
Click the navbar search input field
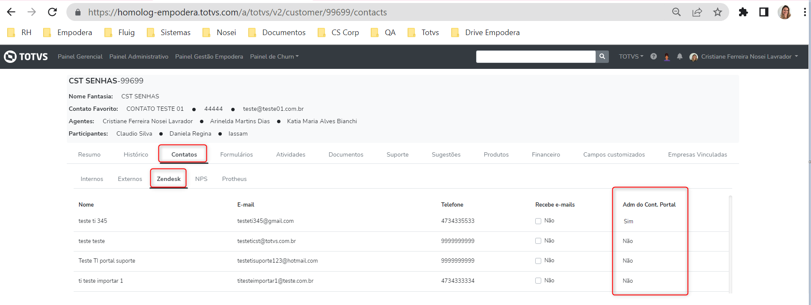pos(535,56)
